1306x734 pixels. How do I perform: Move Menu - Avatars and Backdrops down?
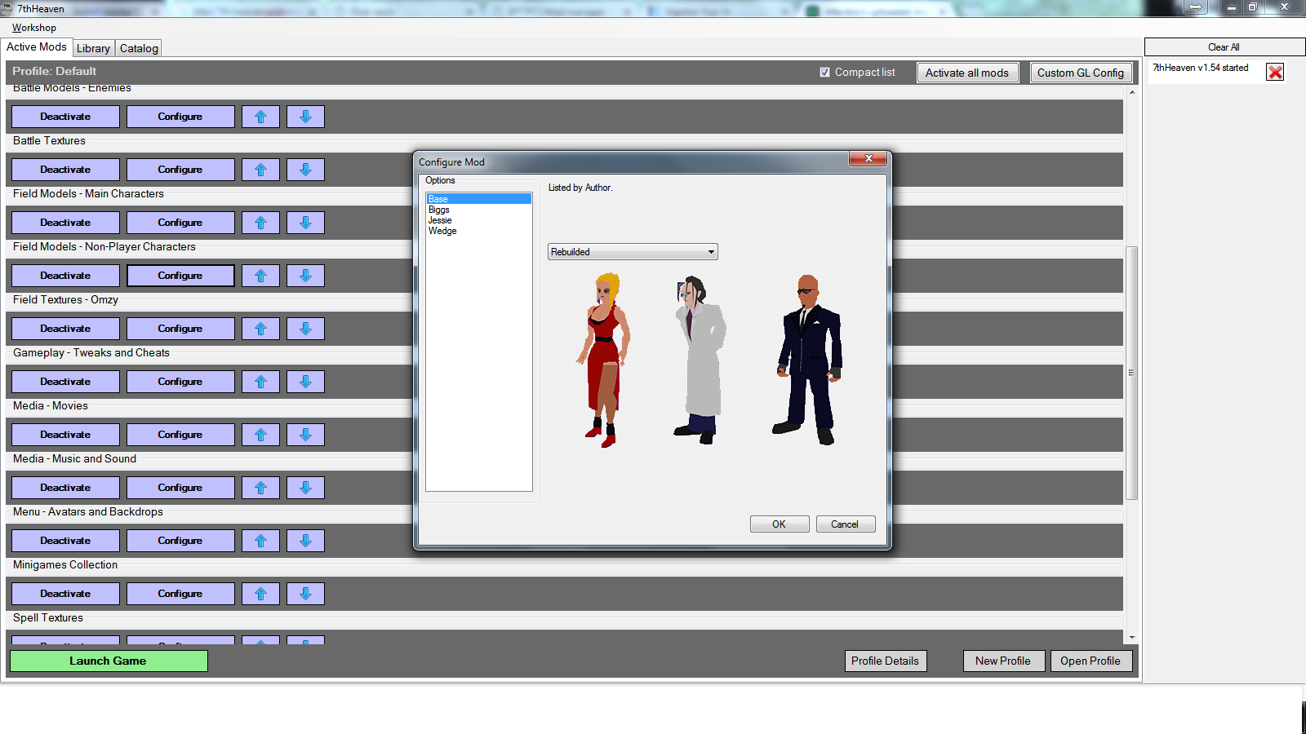(x=305, y=541)
